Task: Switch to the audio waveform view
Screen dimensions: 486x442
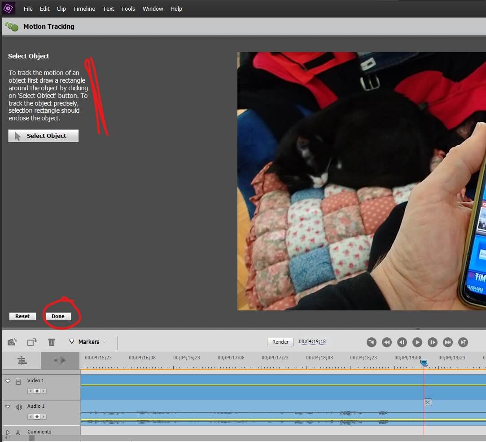Action: 60,360
